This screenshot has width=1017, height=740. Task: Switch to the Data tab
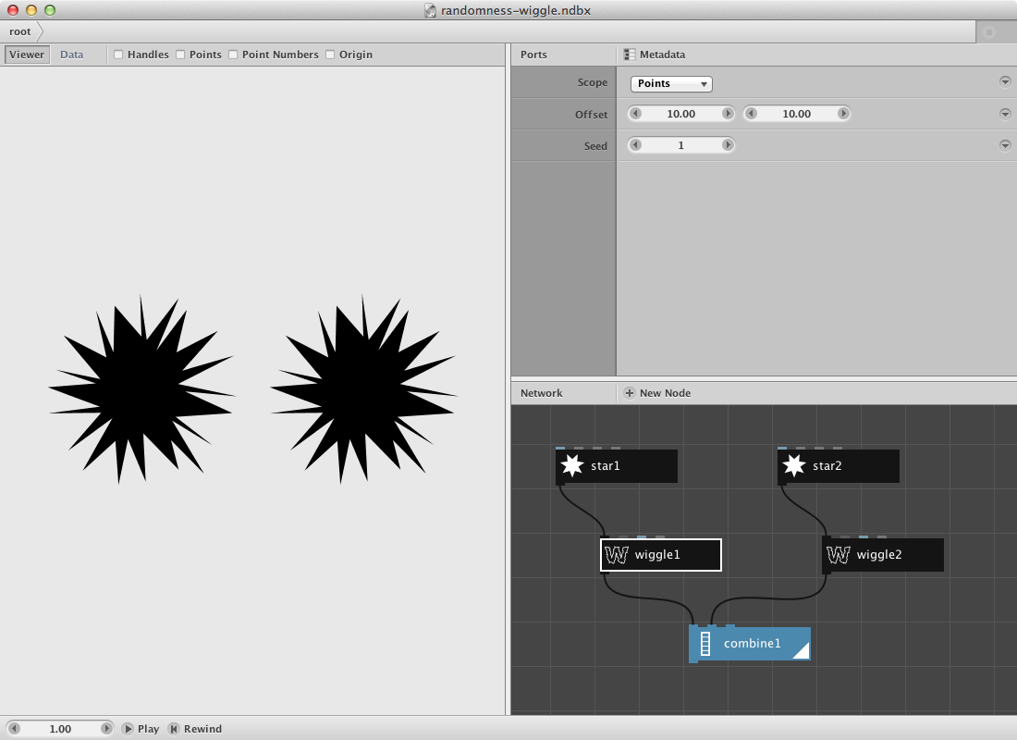coord(71,55)
